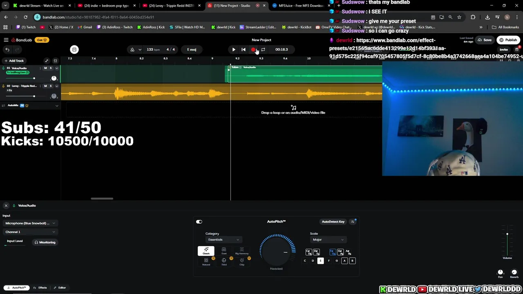
Task: Open the E maj key selector
Action: click(x=192, y=49)
